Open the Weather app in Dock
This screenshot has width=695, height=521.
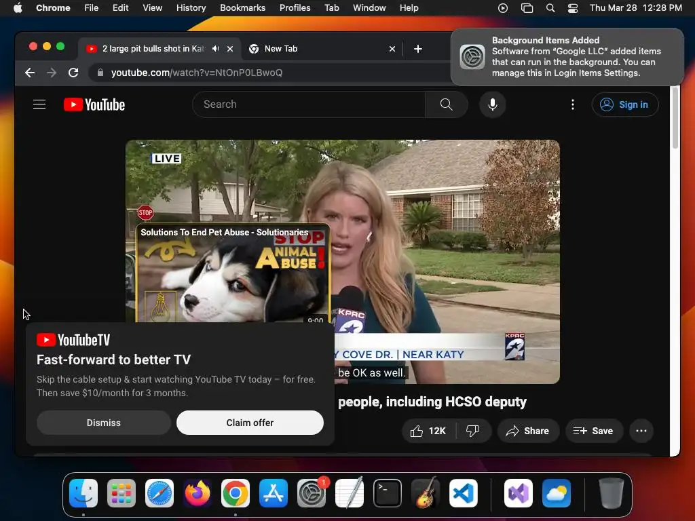557,493
